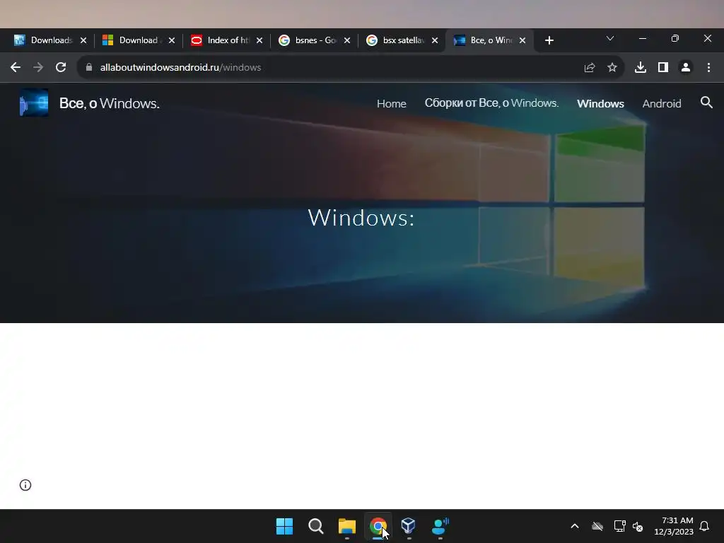
Task: Close the active Все, о Windows tab
Action: [x=522, y=40]
